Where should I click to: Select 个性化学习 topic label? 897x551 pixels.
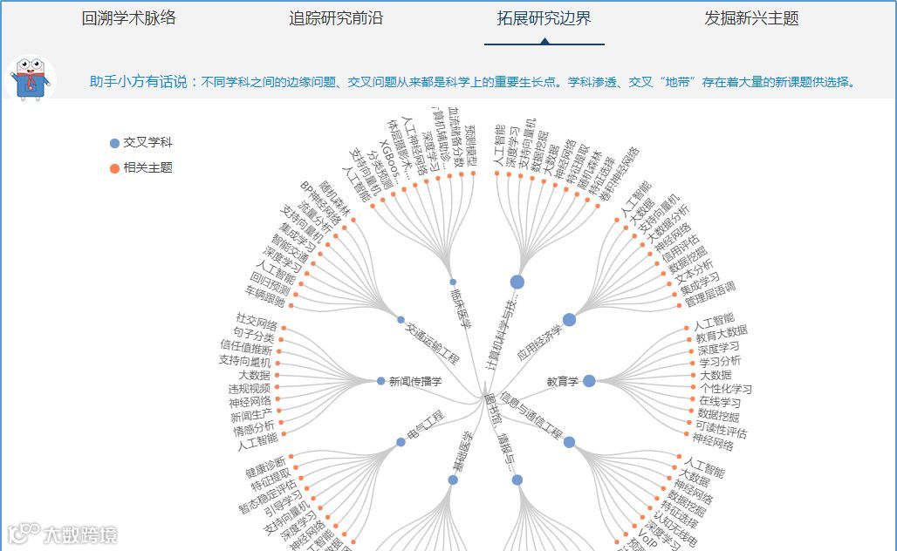coord(726,389)
